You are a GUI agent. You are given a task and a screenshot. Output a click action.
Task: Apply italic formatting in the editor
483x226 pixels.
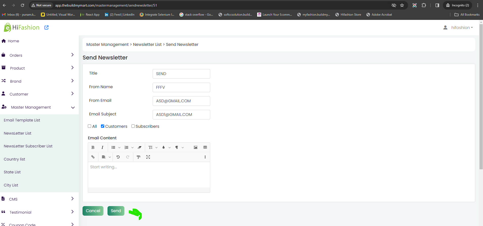[x=102, y=147]
